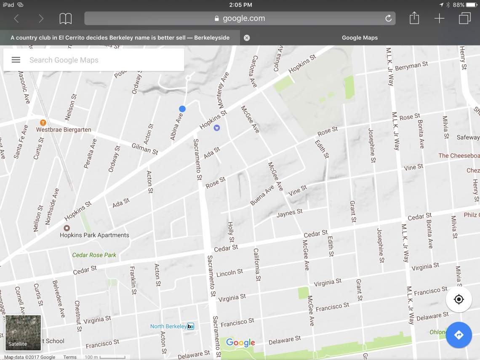The height and width of the screenshot is (360, 480).
Task: Tap the Carlotta Ave label
Action: coord(253,71)
